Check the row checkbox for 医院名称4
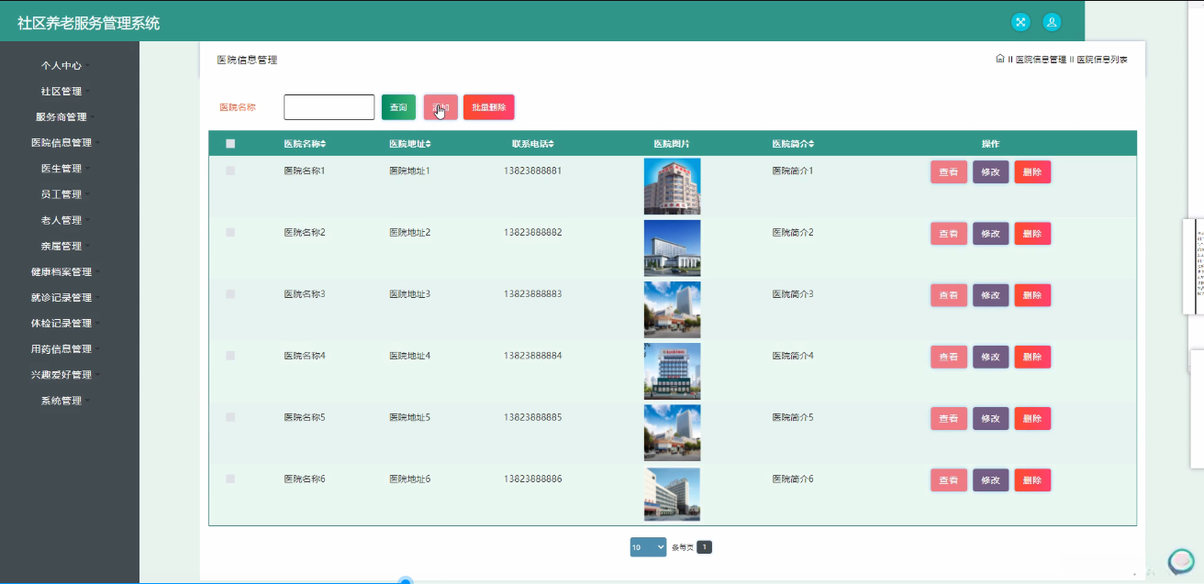 (x=230, y=356)
